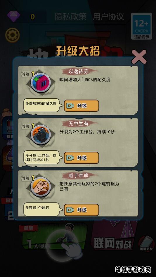Click the 多分裂1工作台 tooltip bubble
Viewport: 156px width, 277px height.
click(x=41, y=157)
